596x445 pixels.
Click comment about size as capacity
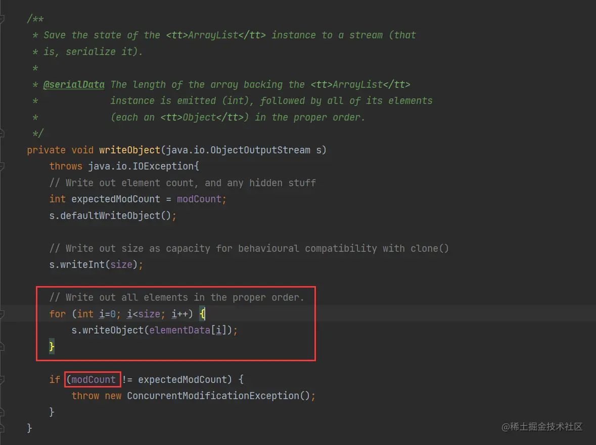click(249, 249)
